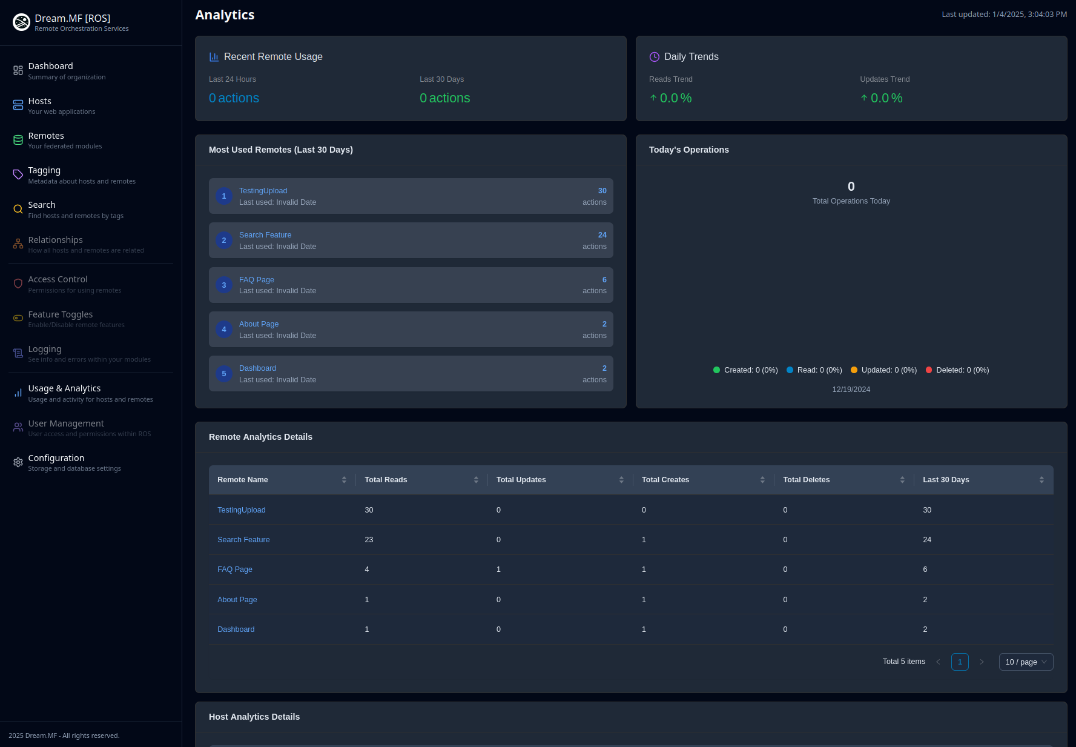Click the Configuration gear icon
This screenshot has width=1076, height=747.
pos(18,462)
